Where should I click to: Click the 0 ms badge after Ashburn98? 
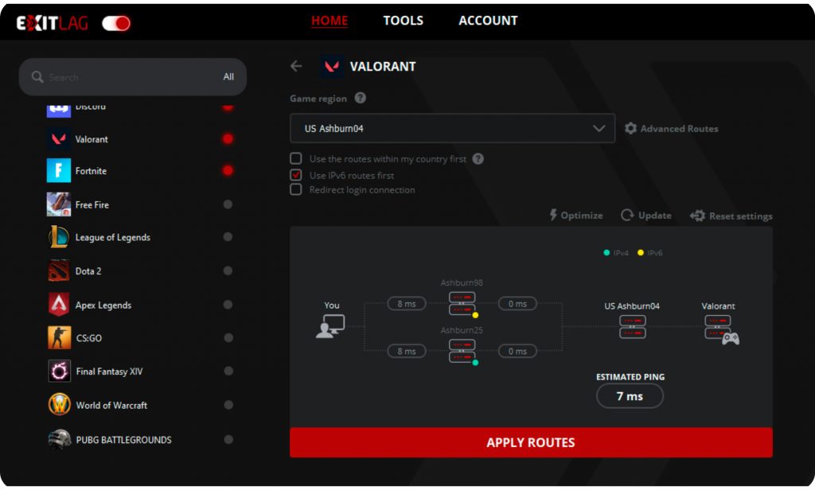[517, 303]
